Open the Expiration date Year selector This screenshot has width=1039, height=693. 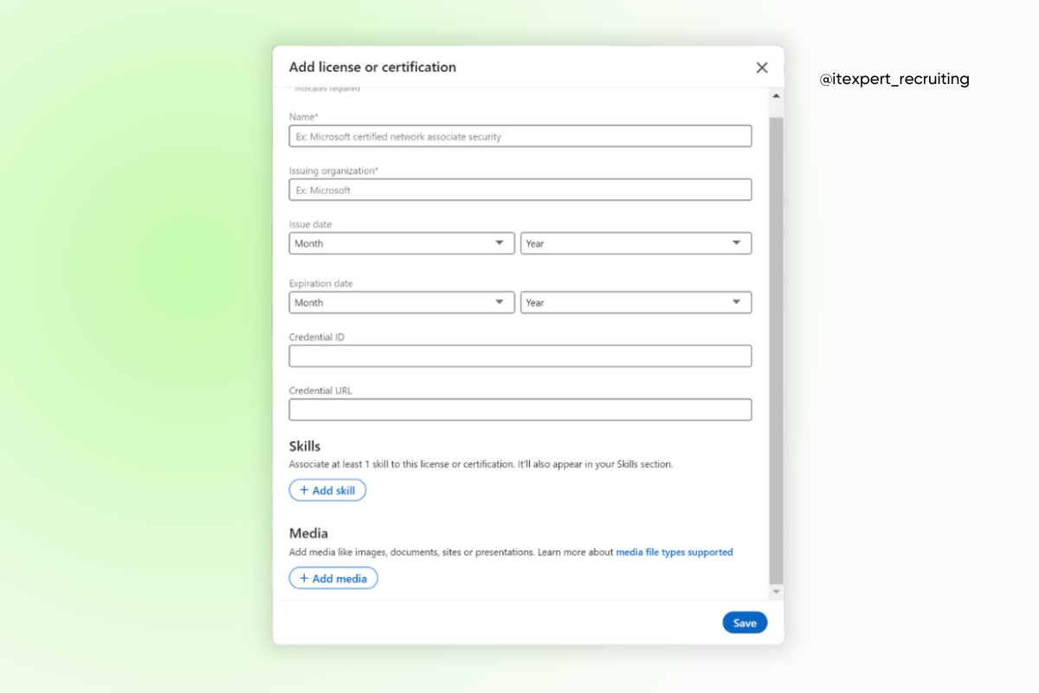(636, 301)
